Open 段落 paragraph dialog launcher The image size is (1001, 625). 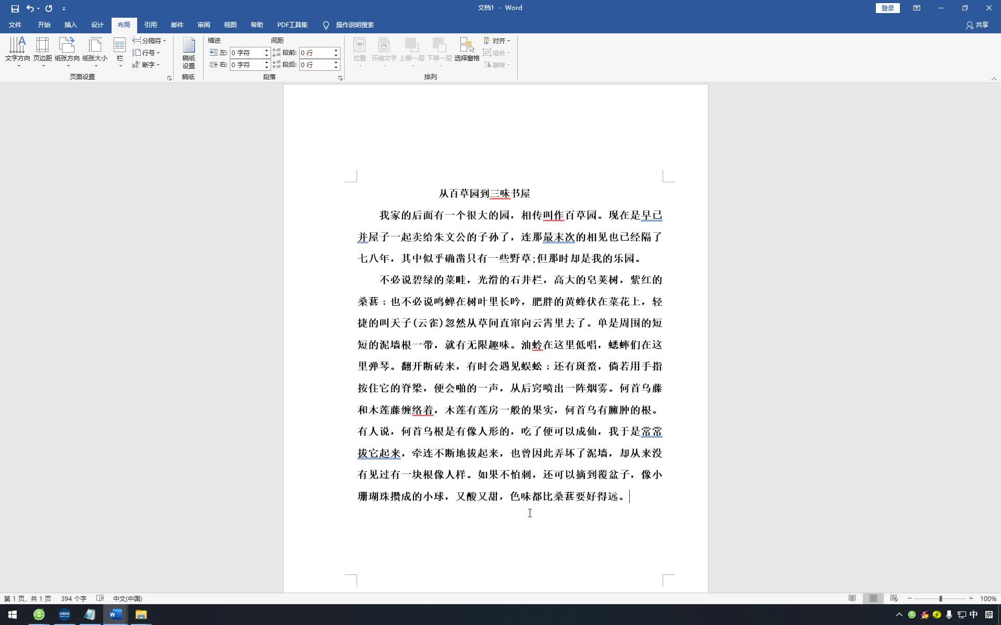(x=340, y=78)
